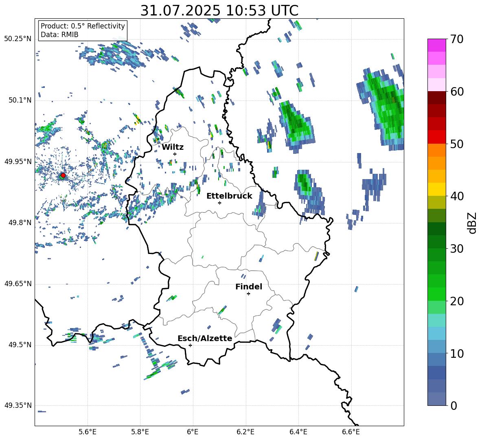
Task: Click the Data: RMIB text
Action: pyautogui.click(x=59, y=35)
